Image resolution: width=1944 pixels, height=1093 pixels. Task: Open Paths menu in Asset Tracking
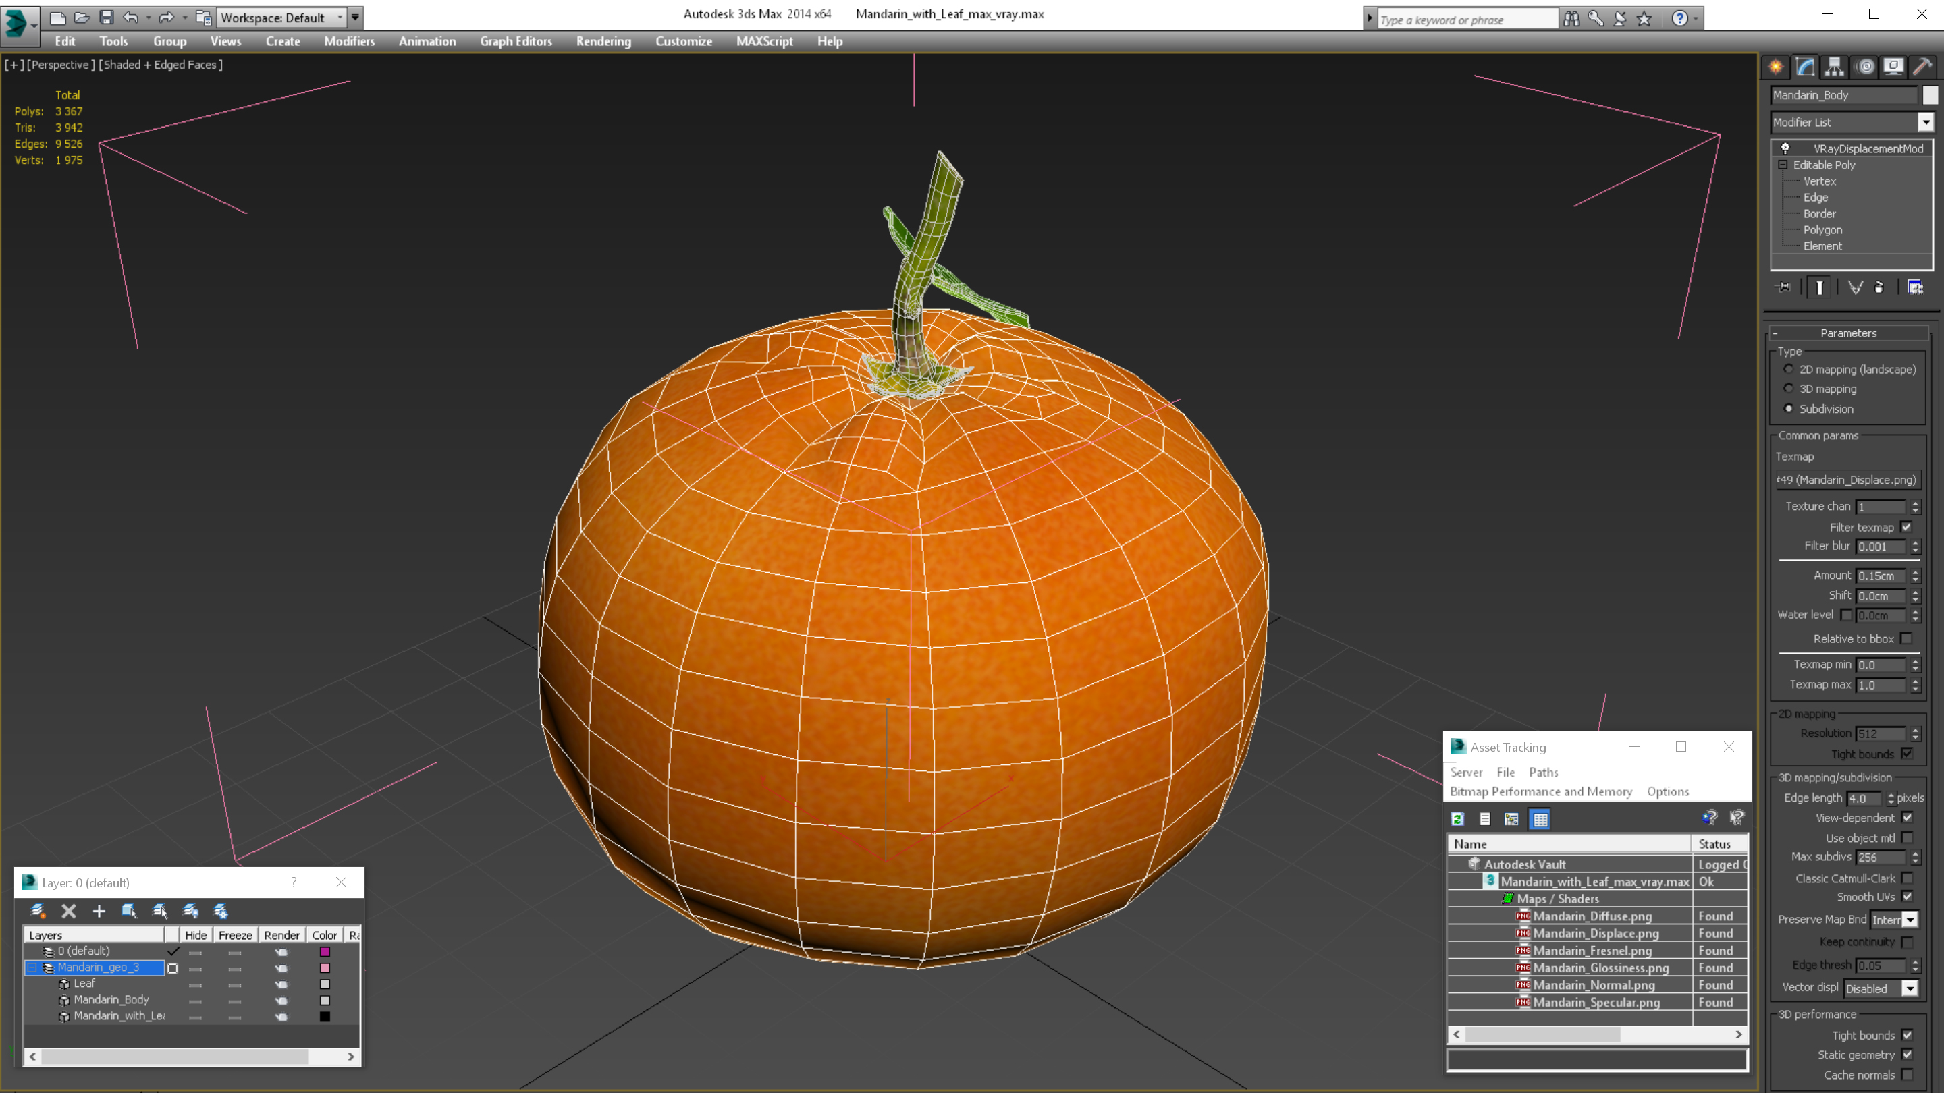(x=1544, y=771)
